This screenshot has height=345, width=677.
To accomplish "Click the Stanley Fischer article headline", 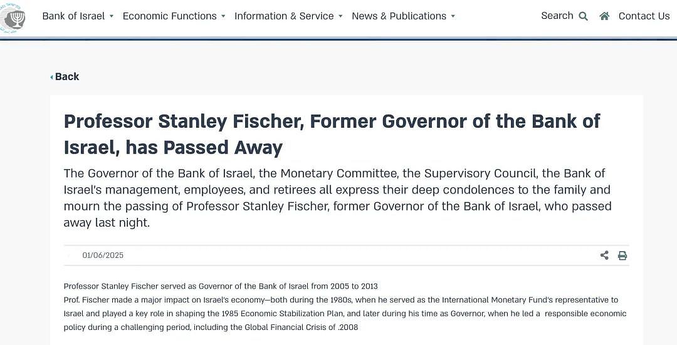I will click(x=332, y=134).
